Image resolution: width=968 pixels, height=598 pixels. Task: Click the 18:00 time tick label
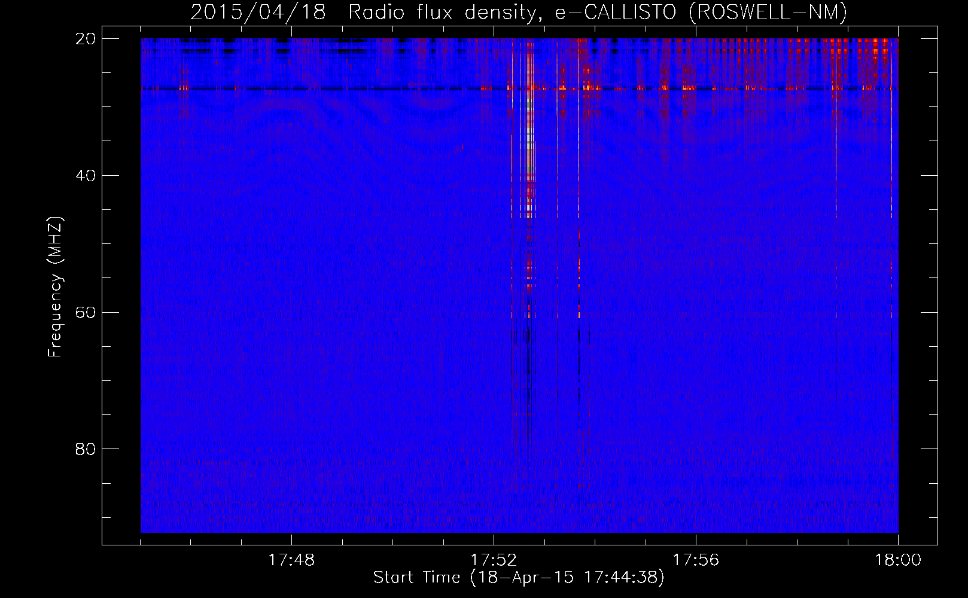pos(898,560)
